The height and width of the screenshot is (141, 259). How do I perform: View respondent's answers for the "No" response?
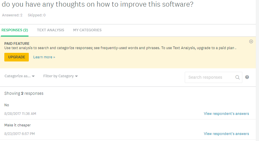[x=226, y=114]
